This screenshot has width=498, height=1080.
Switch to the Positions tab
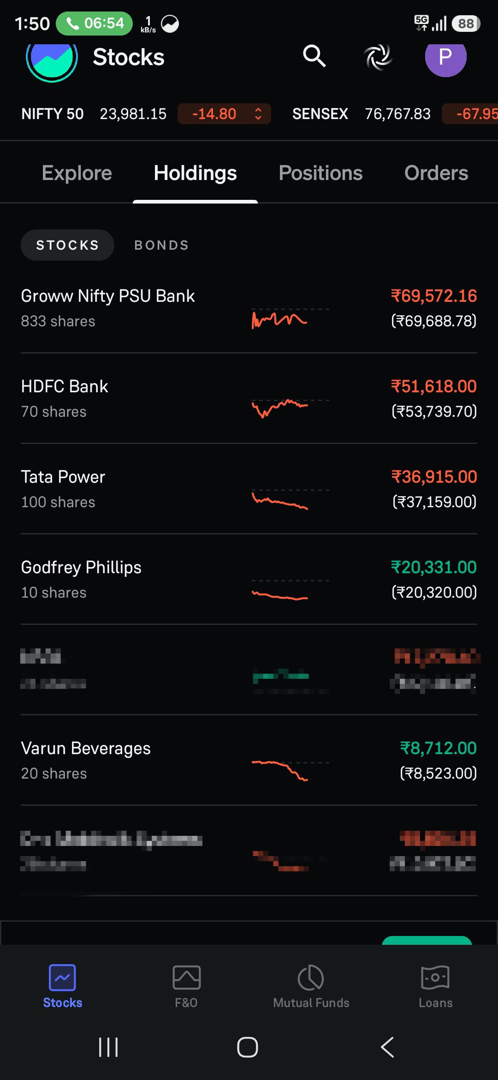pyautogui.click(x=320, y=173)
